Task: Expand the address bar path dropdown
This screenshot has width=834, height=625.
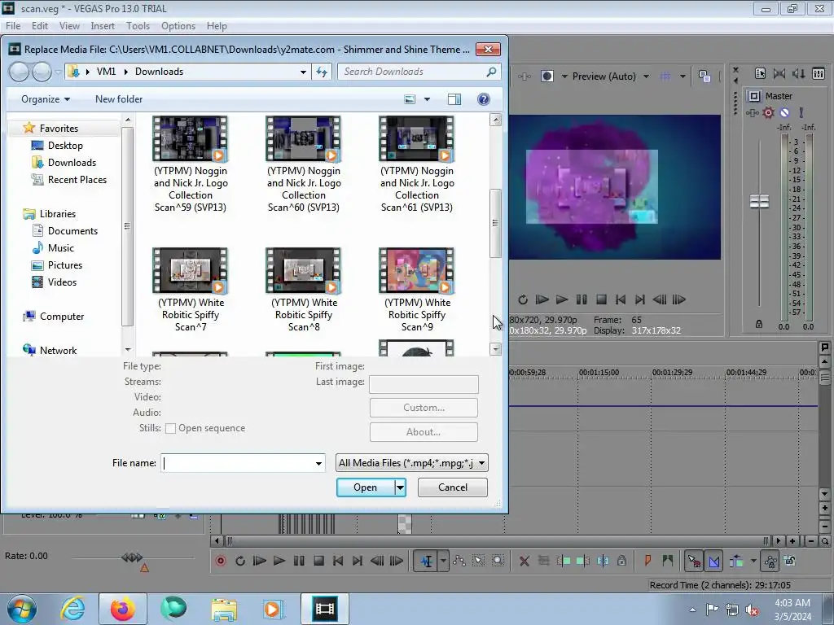Action: (x=303, y=72)
